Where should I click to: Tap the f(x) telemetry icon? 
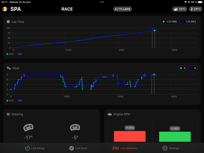(x=115, y=148)
